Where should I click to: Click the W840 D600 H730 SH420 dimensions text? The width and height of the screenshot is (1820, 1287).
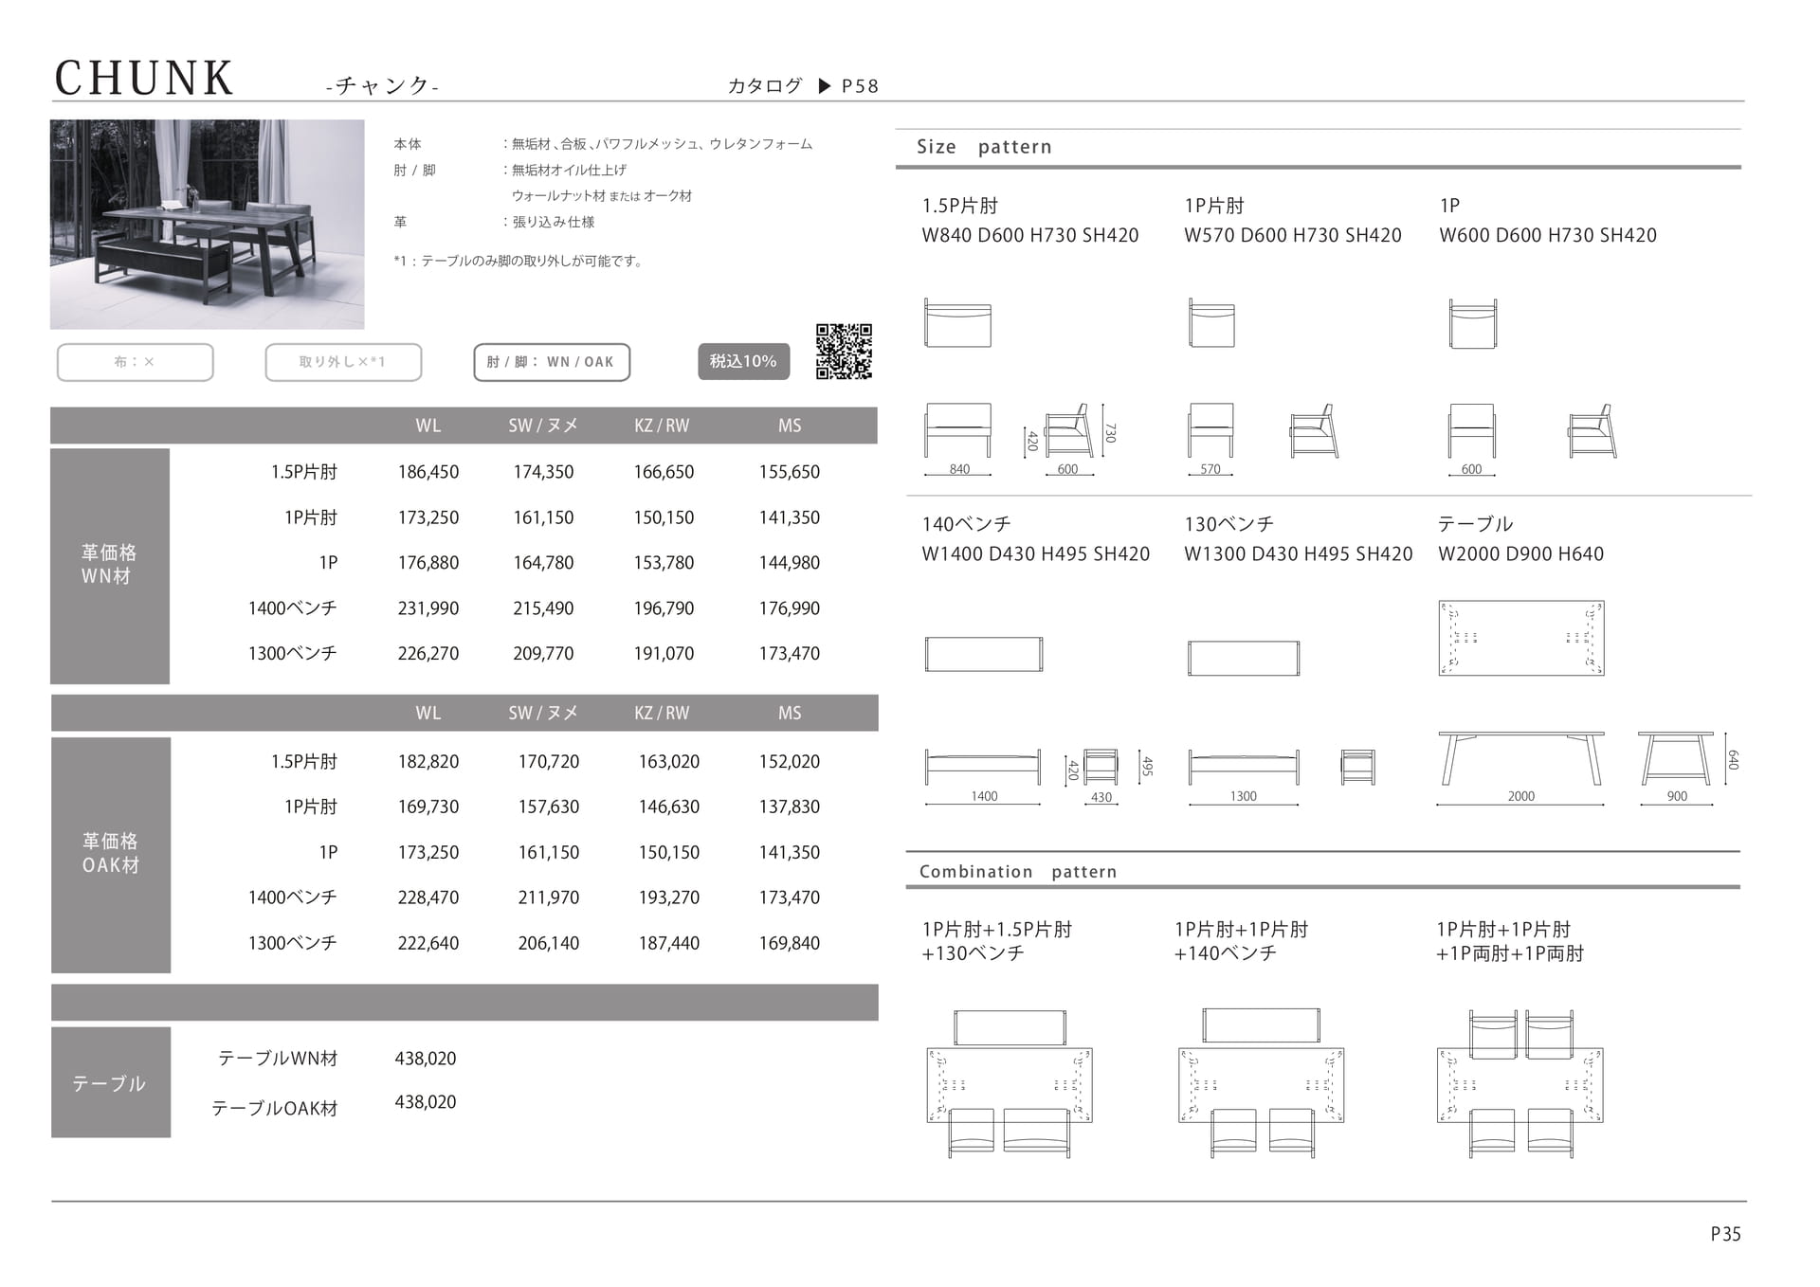1030,236
